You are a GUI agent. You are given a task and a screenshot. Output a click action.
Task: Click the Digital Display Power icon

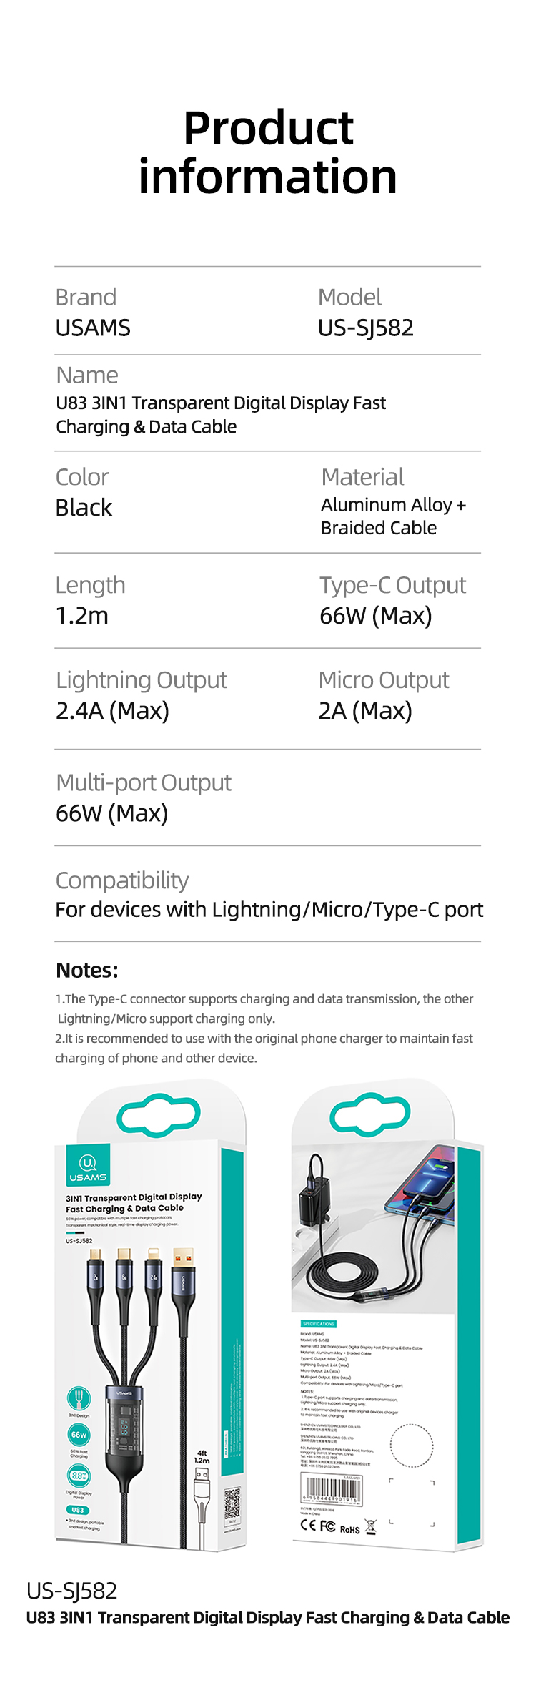coord(79,1475)
